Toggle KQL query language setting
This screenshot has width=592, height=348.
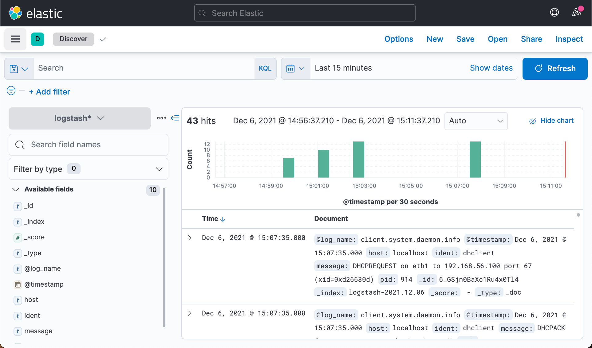[265, 68]
